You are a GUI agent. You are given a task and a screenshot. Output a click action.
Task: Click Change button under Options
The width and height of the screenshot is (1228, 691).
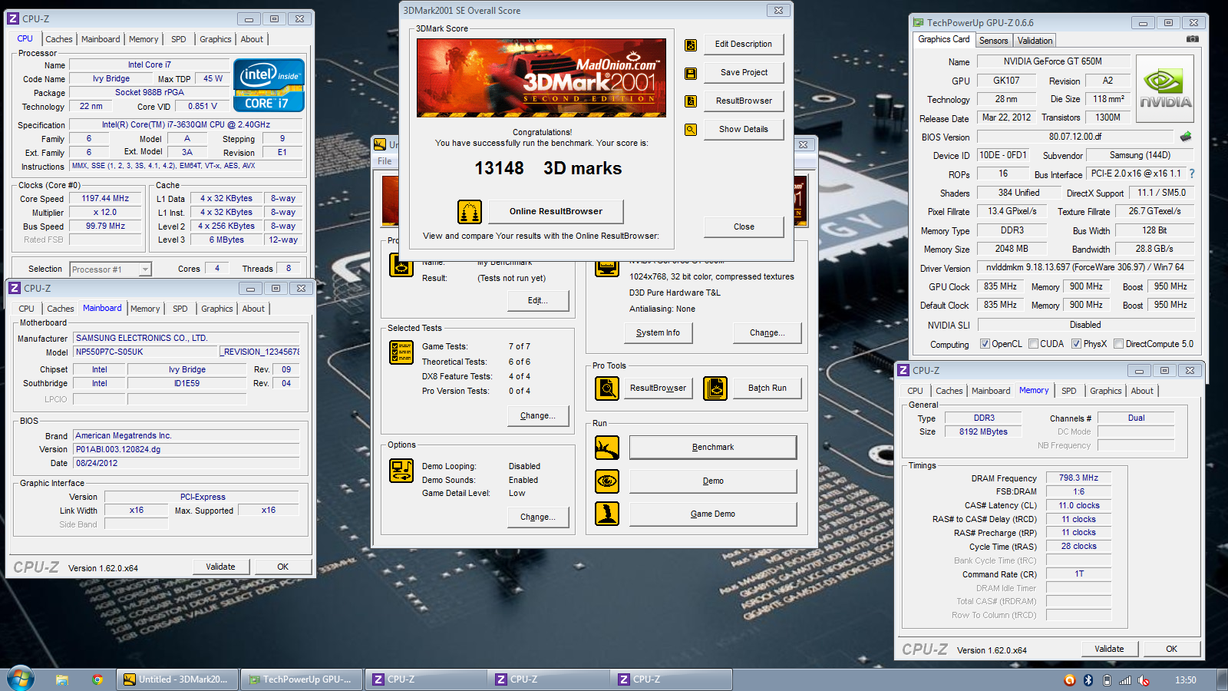538,517
